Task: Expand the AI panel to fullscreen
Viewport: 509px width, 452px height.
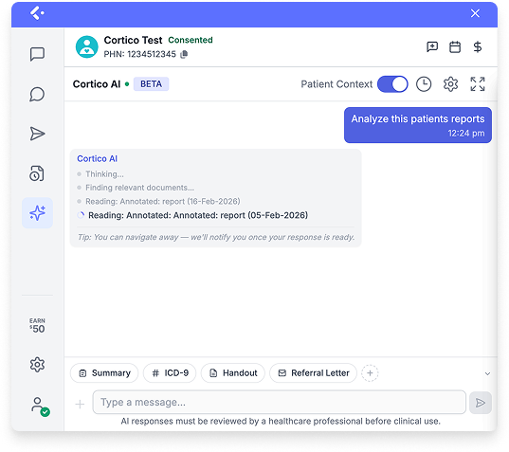Action: (478, 84)
